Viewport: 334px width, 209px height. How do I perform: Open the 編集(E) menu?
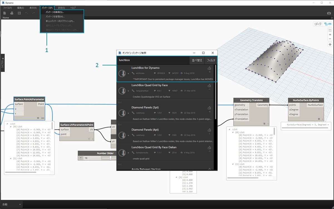coord(21,8)
